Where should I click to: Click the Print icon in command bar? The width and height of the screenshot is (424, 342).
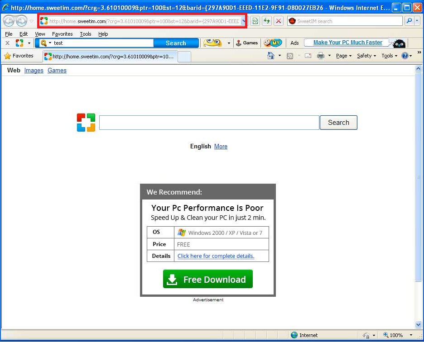pos(321,56)
